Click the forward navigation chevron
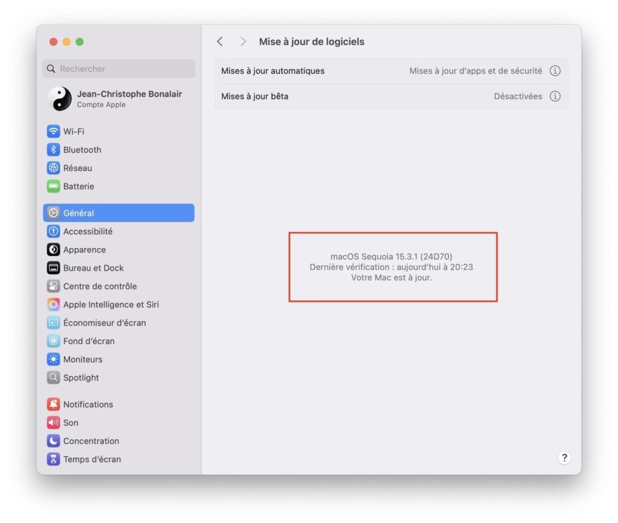Viewport: 618px width, 523px height. 242,41
